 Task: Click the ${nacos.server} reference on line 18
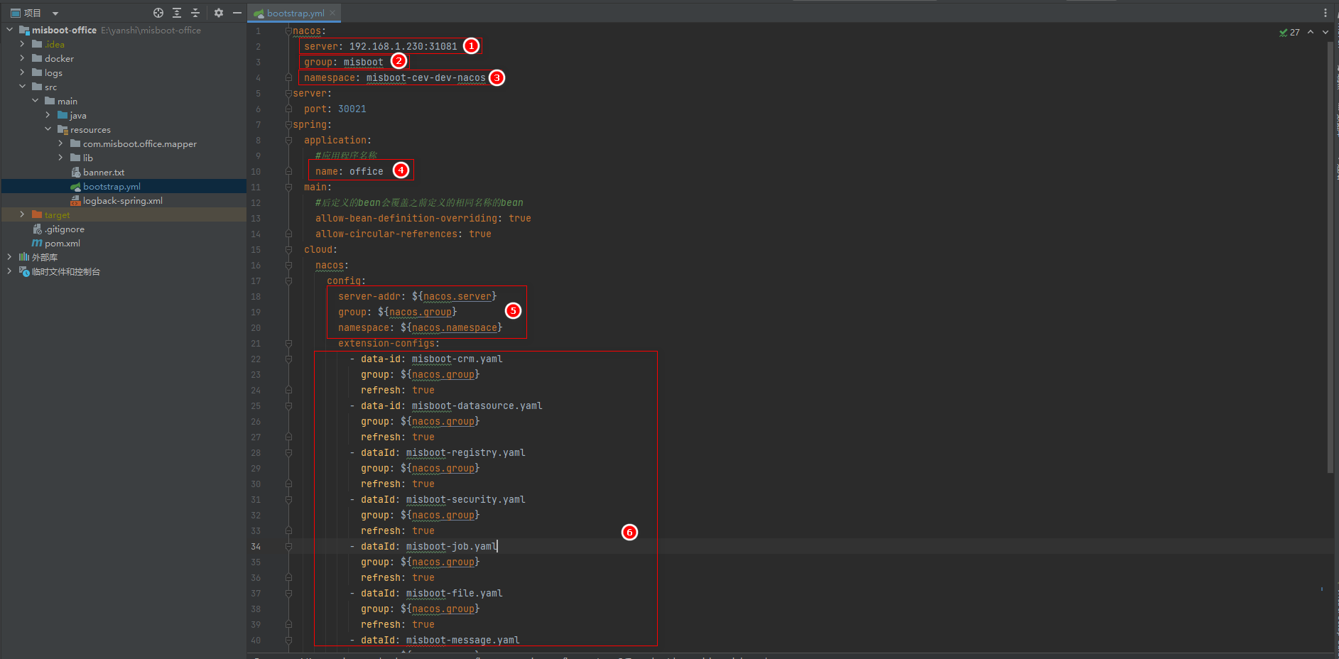454,297
